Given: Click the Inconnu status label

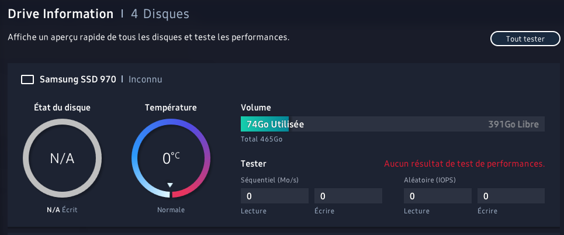Looking at the screenshot, I should (x=146, y=79).
